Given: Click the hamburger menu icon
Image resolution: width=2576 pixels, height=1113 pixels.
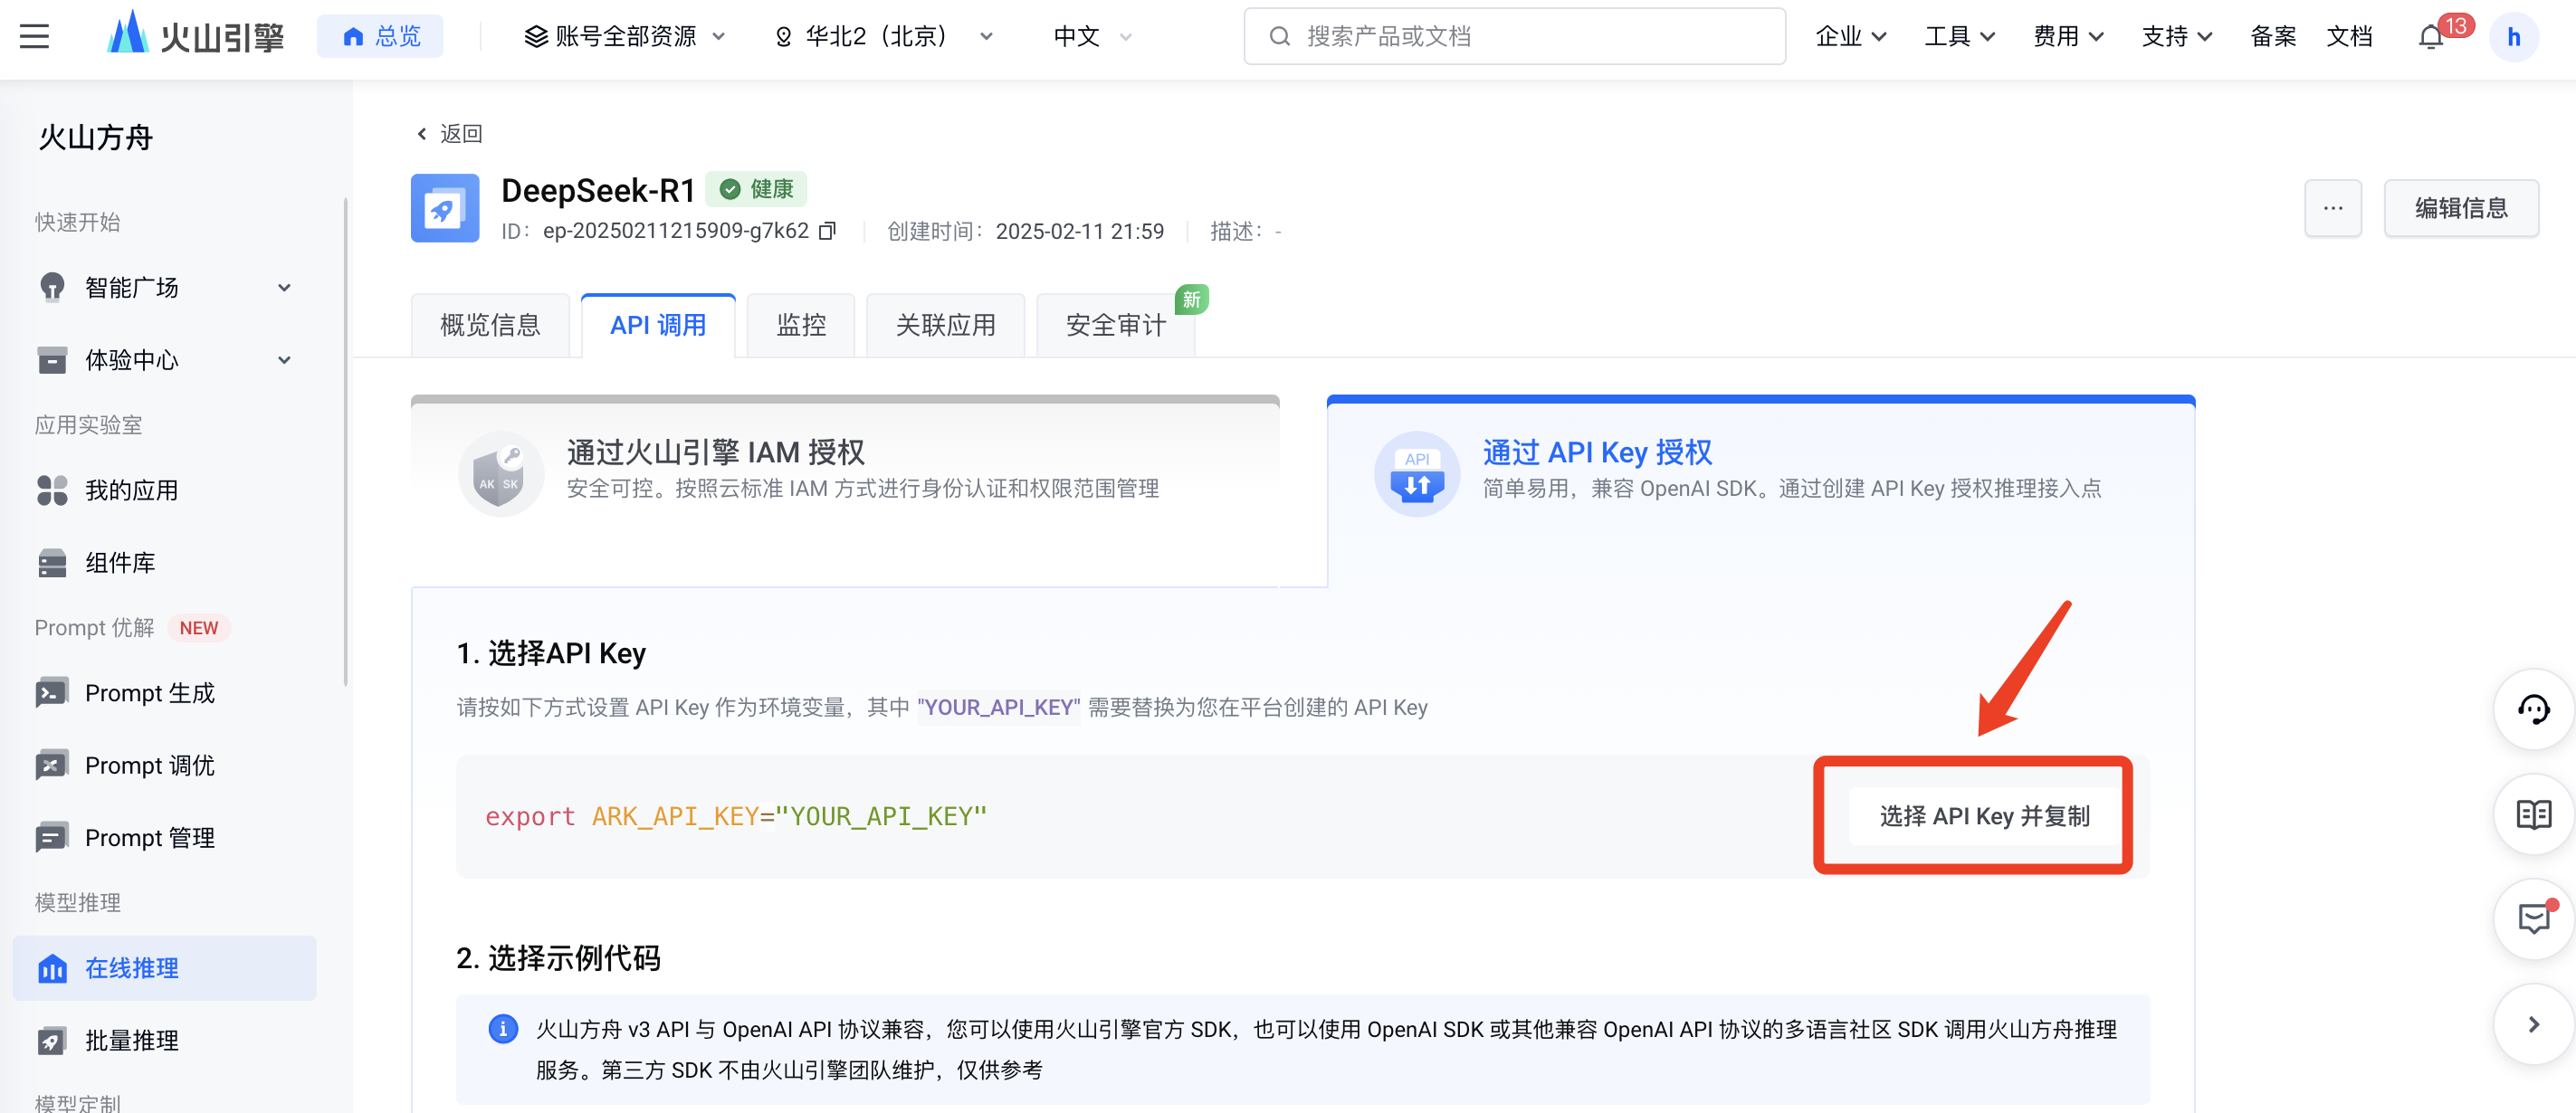Looking at the screenshot, I should click(34, 37).
